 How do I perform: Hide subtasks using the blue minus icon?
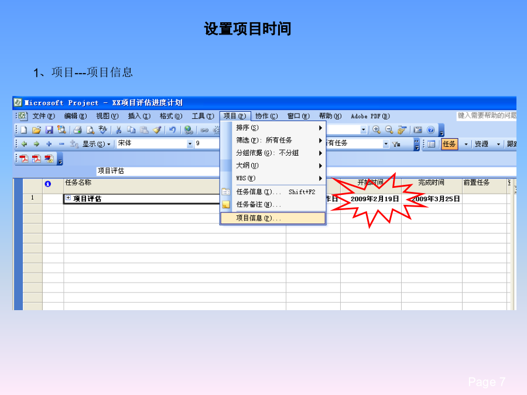pyautogui.click(x=61, y=144)
